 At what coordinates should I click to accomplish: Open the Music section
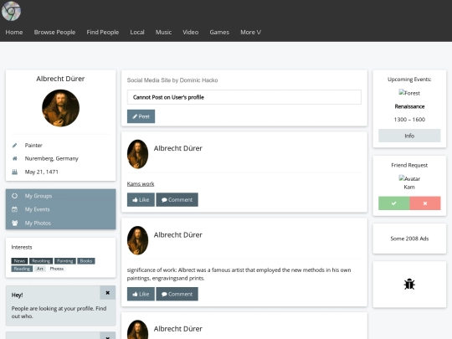tap(163, 33)
